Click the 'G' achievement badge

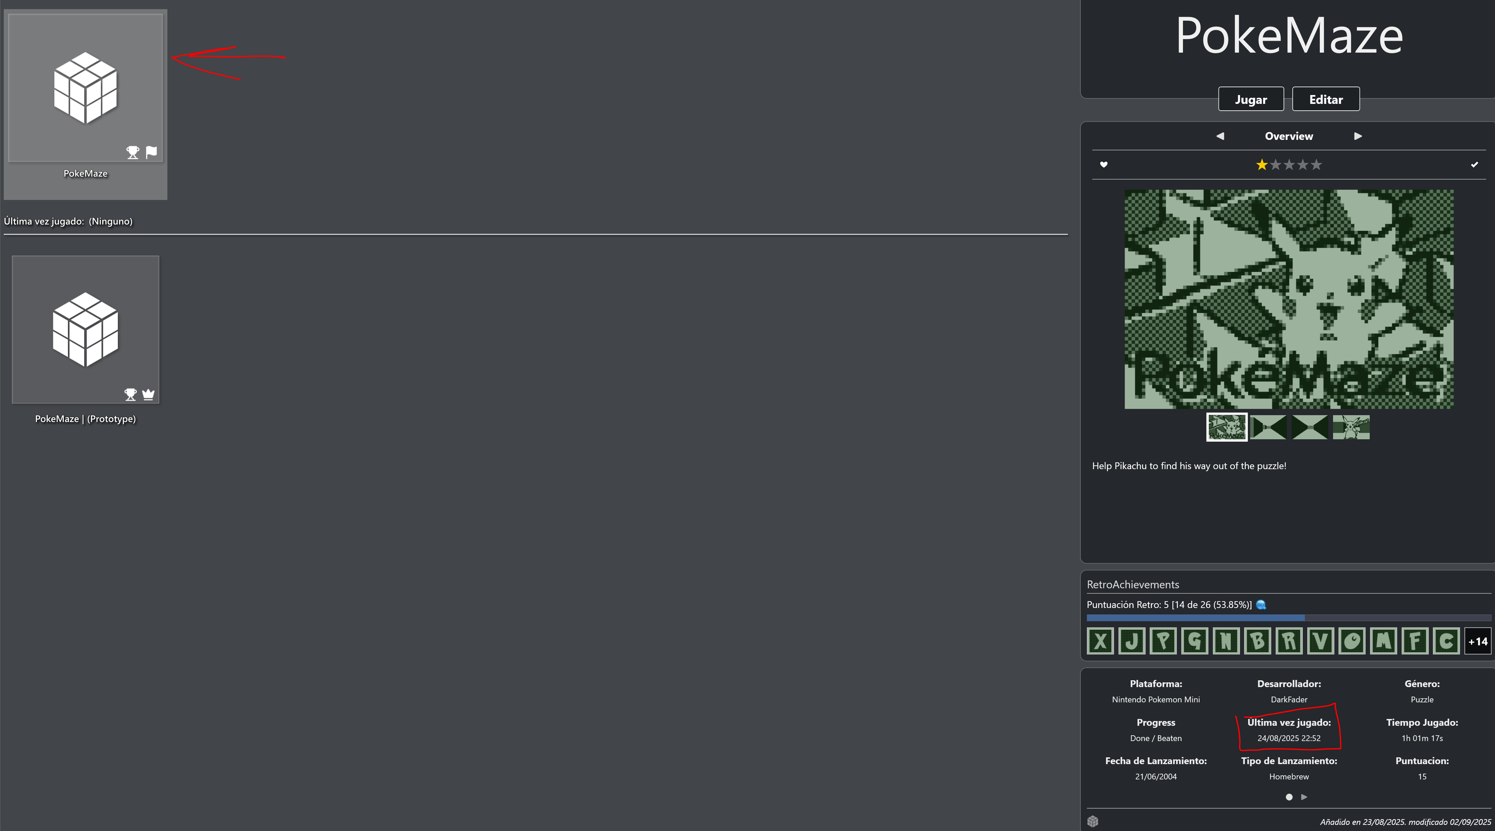(1195, 641)
